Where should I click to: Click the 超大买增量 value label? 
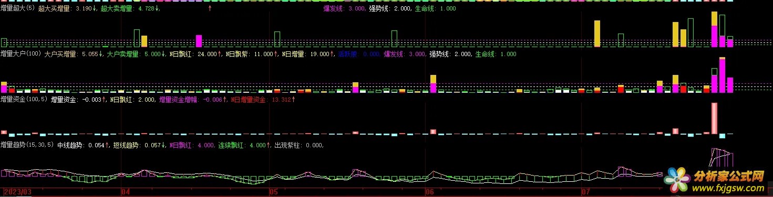coord(68,9)
